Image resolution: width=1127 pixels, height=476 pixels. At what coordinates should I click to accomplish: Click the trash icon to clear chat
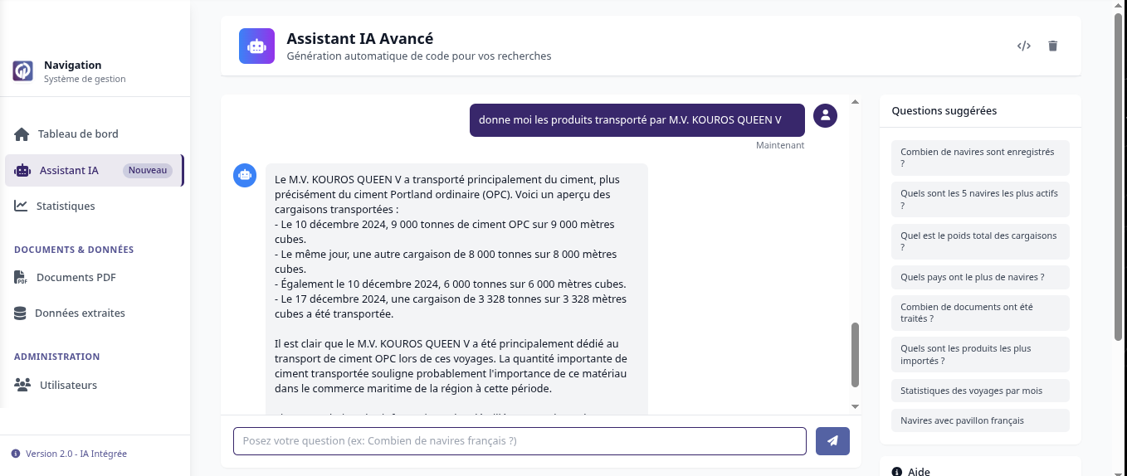pos(1053,46)
